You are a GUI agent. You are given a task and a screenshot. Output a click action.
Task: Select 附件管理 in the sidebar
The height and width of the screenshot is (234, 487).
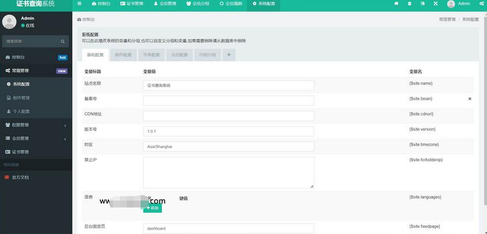pos(21,97)
